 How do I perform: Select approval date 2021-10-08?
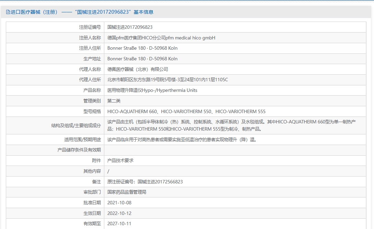tap(119, 203)
